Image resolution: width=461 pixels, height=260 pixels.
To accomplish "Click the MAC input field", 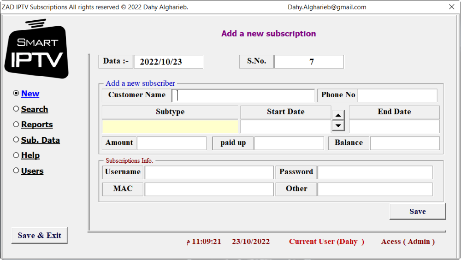I will 209,189.
